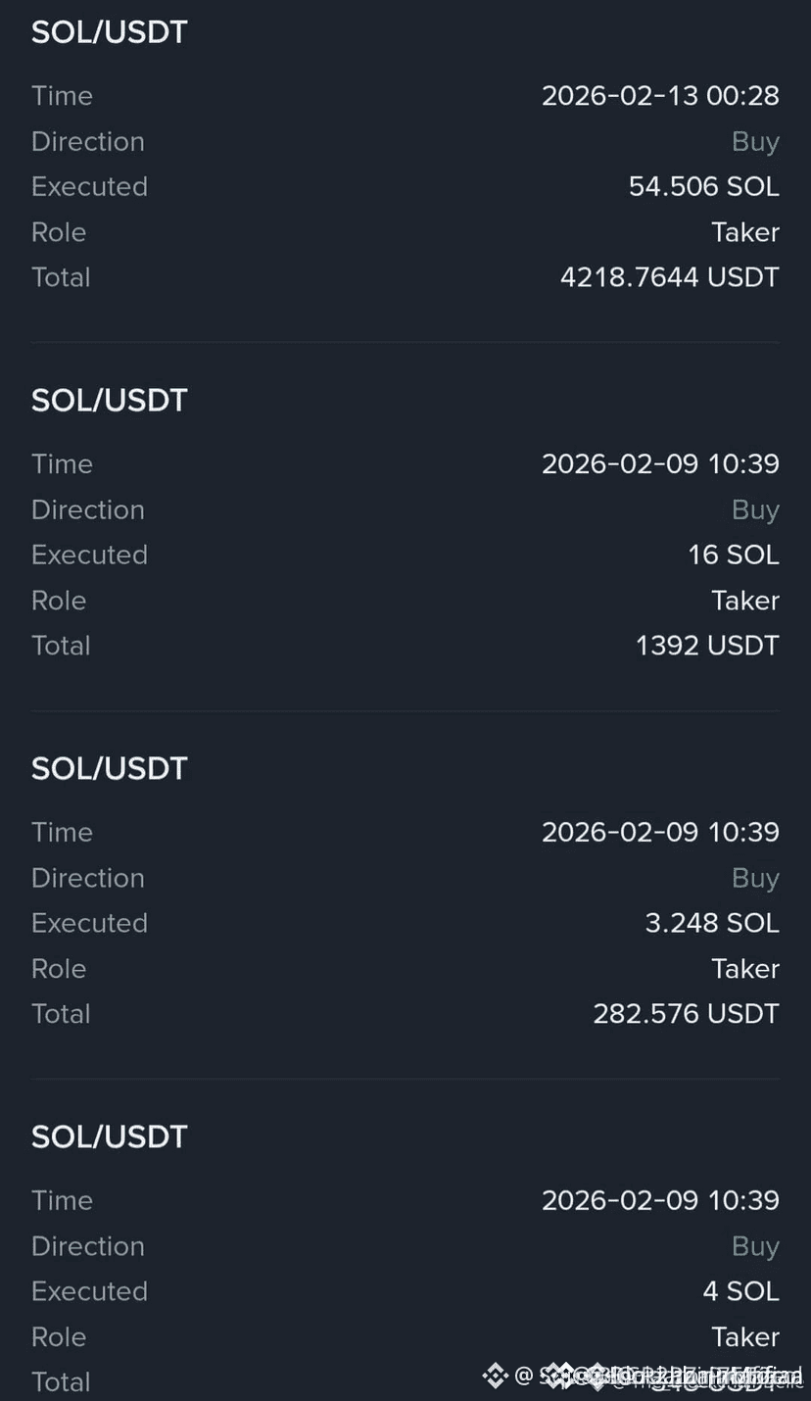Tap the Taker role in the 1392 USDT trade
This screenshot has height=1401, width=811.
(x=745, y=601)
